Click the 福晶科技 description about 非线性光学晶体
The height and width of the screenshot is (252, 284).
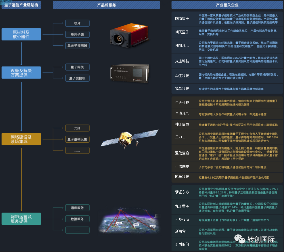231,89
